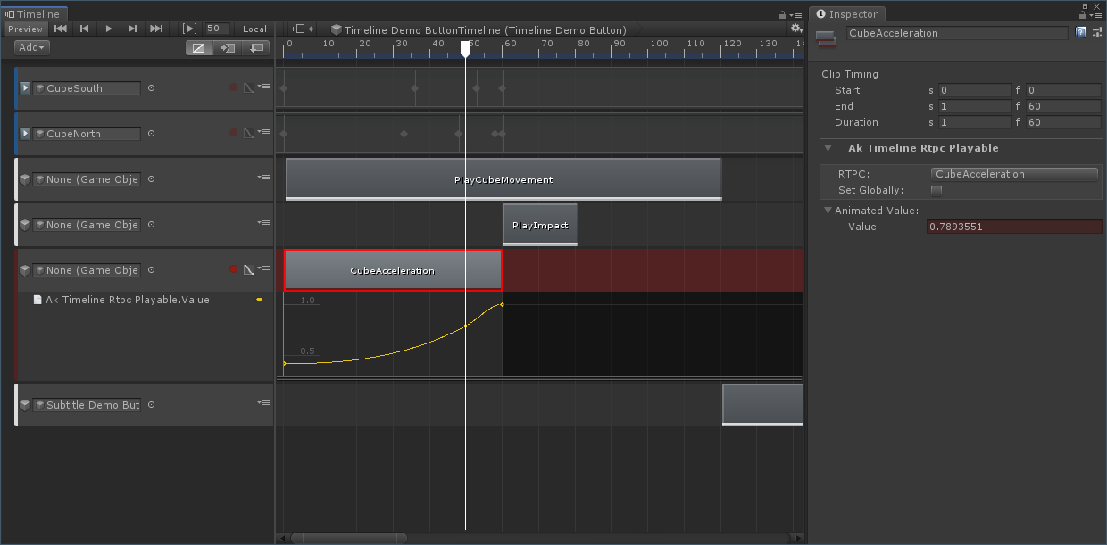The width and height of the screenshot is (1107, 545).
Task: Enable the Play Range toggle icon
Action: pos(189,29)
